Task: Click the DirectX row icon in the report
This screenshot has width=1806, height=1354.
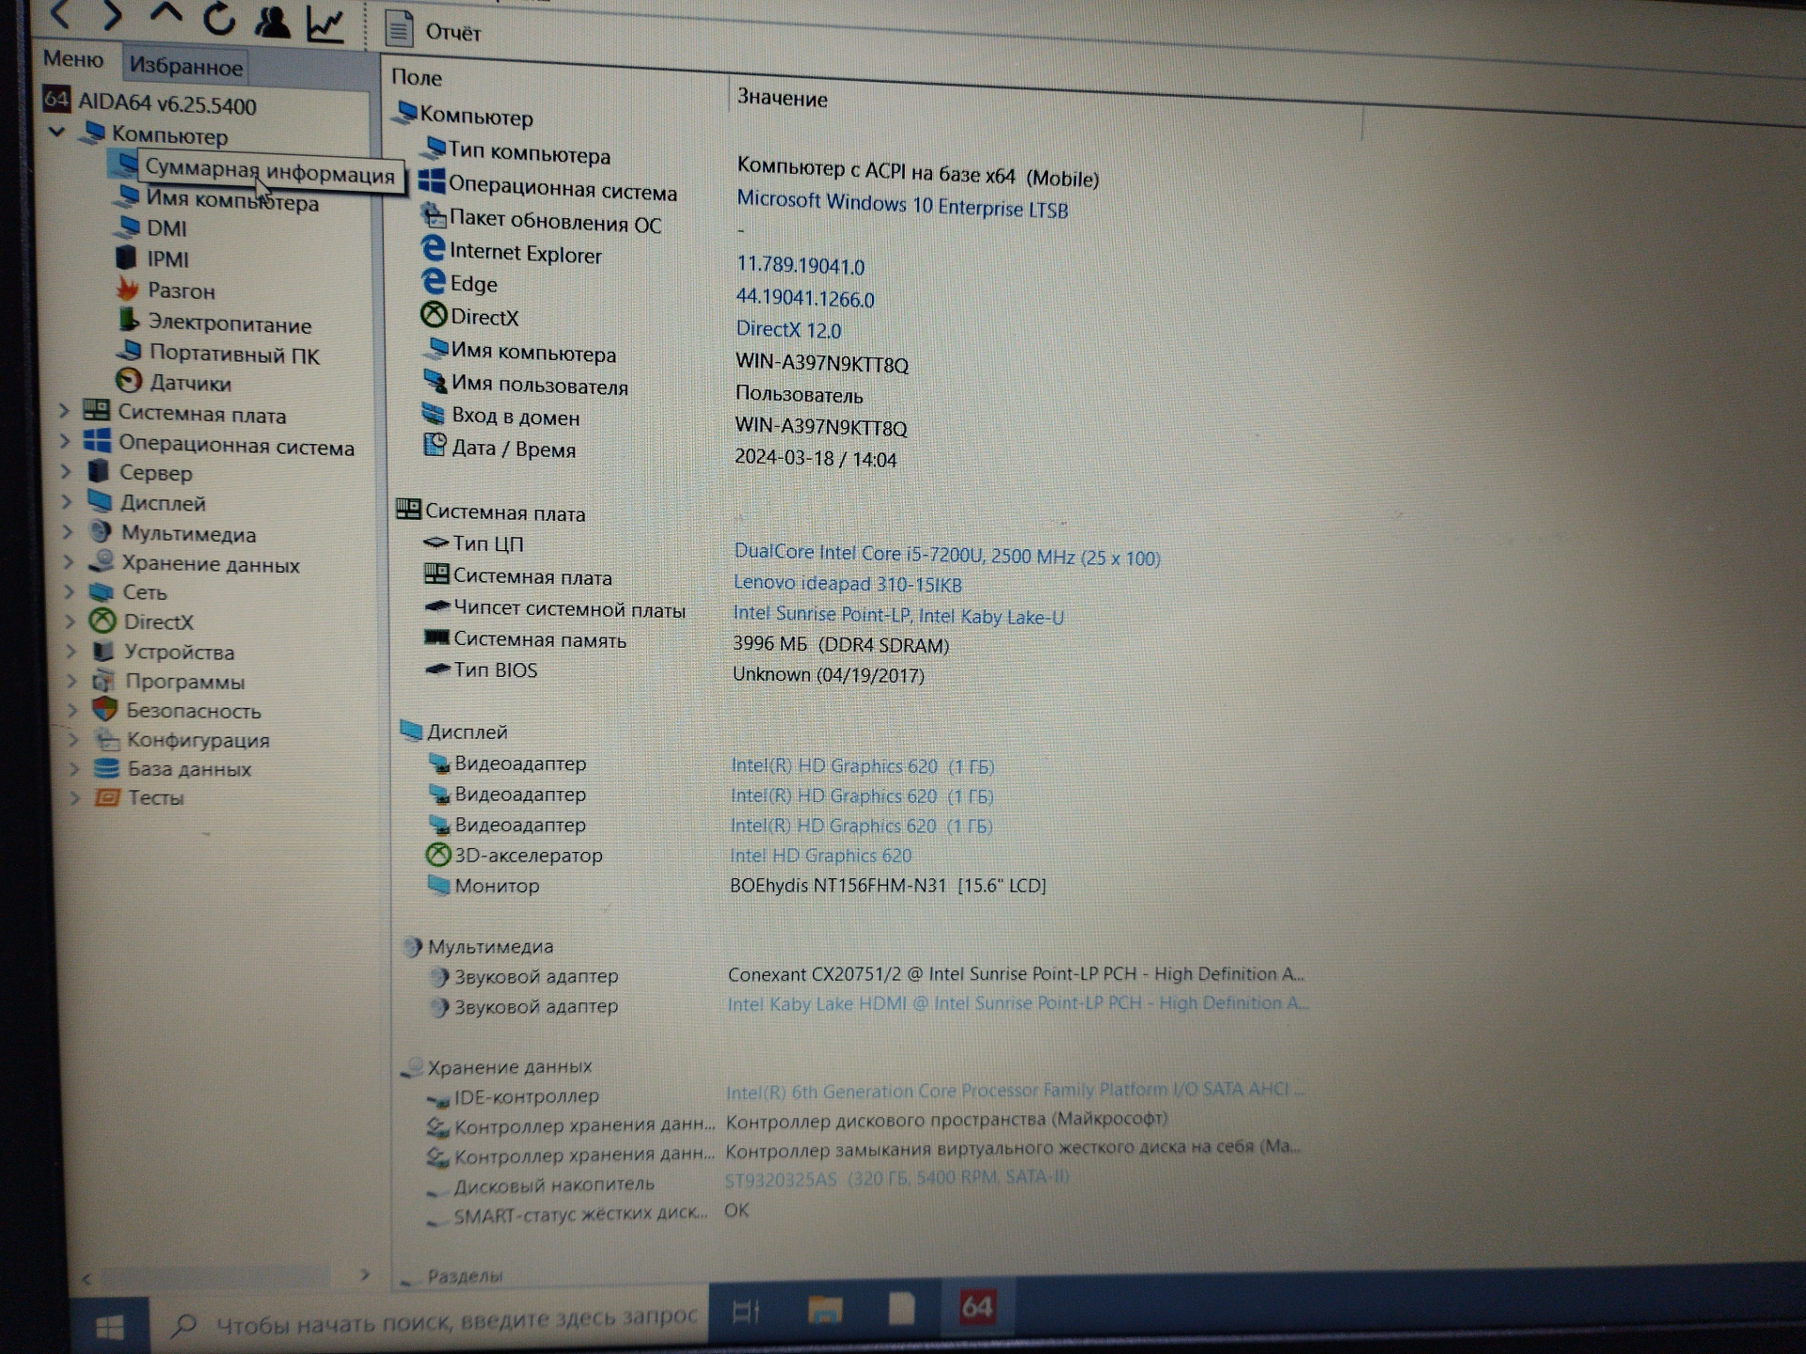Action: [433, 314]
